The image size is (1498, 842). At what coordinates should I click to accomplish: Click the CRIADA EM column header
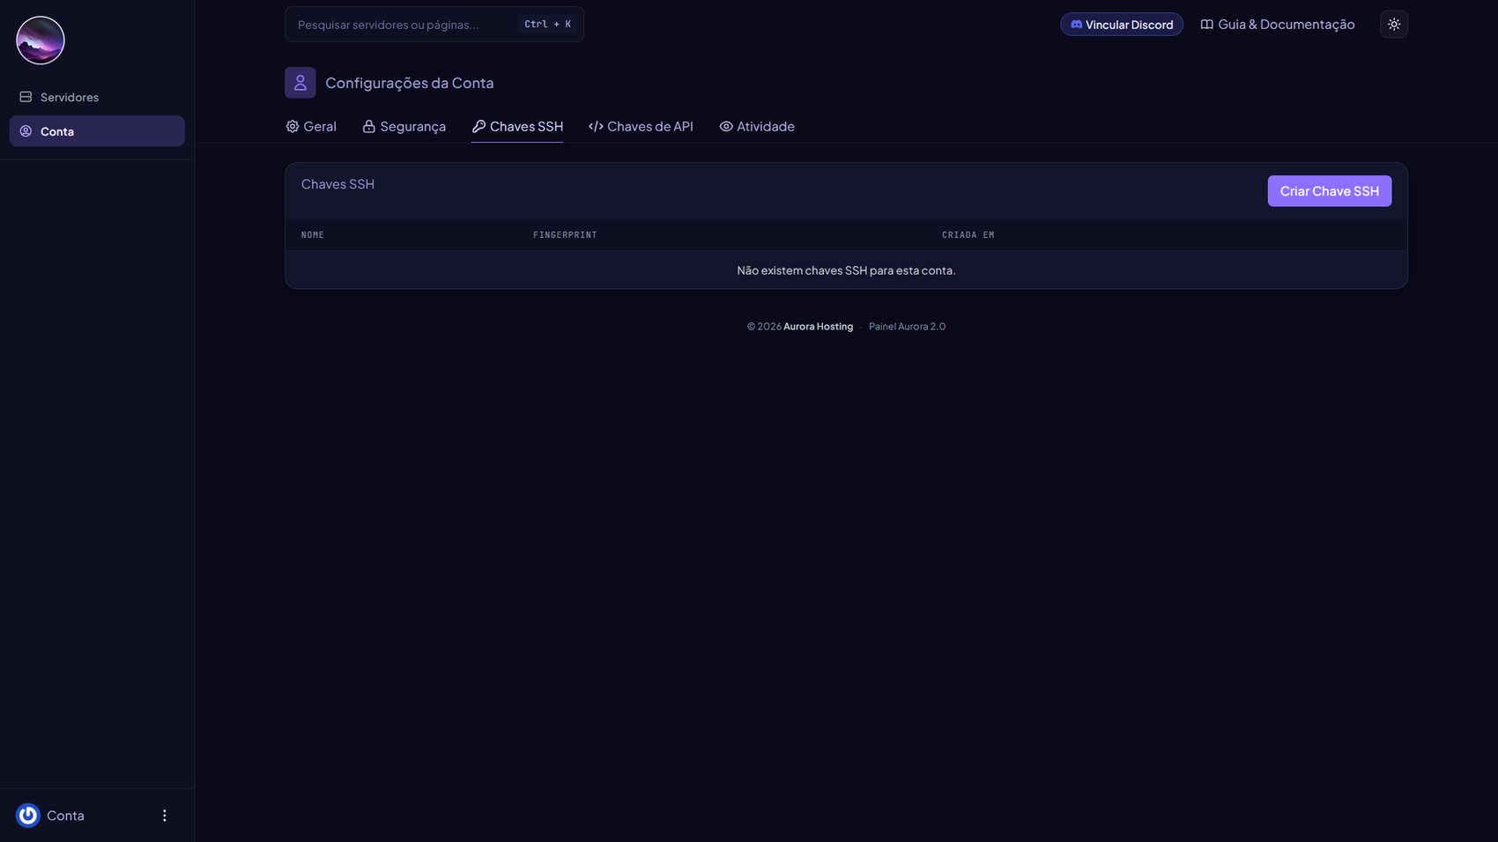[x=968, y=235]
